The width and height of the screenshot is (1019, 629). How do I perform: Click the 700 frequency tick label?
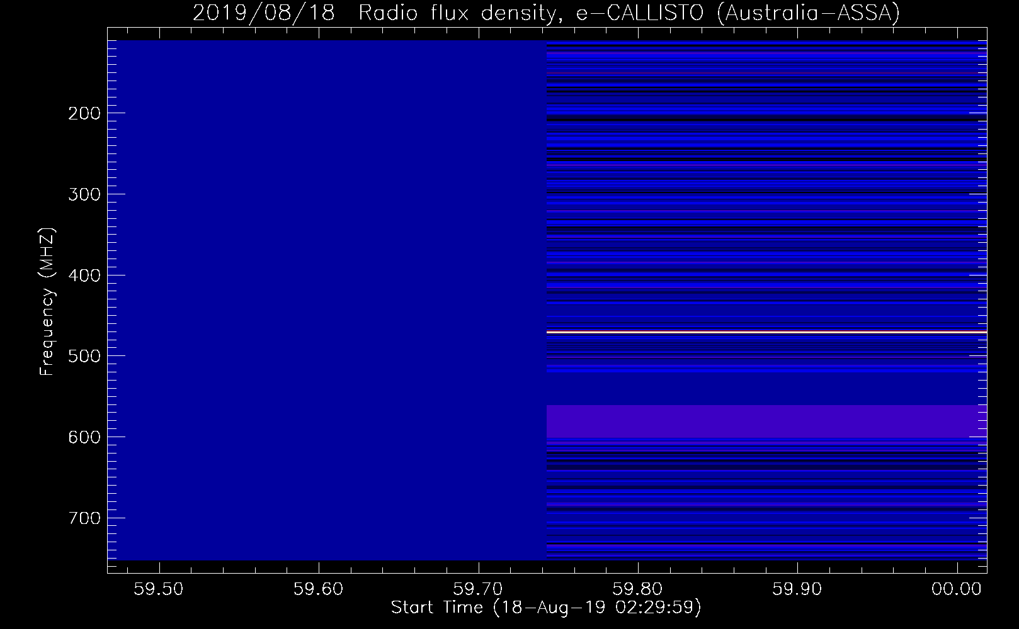point(84,518)
